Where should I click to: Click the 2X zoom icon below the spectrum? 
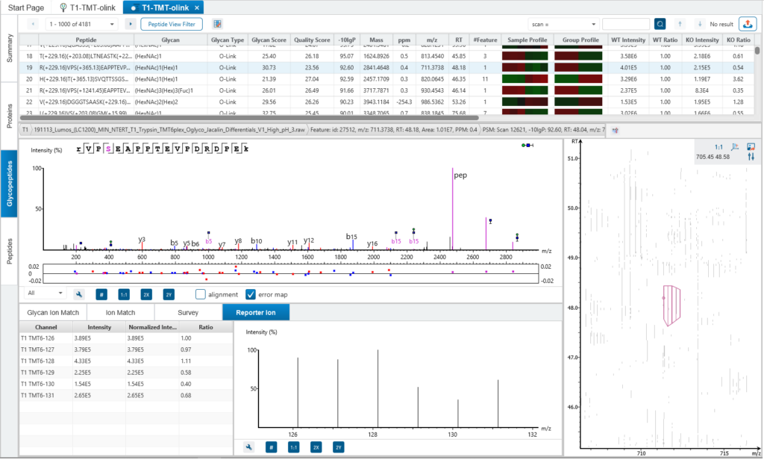tap(145, 293)
